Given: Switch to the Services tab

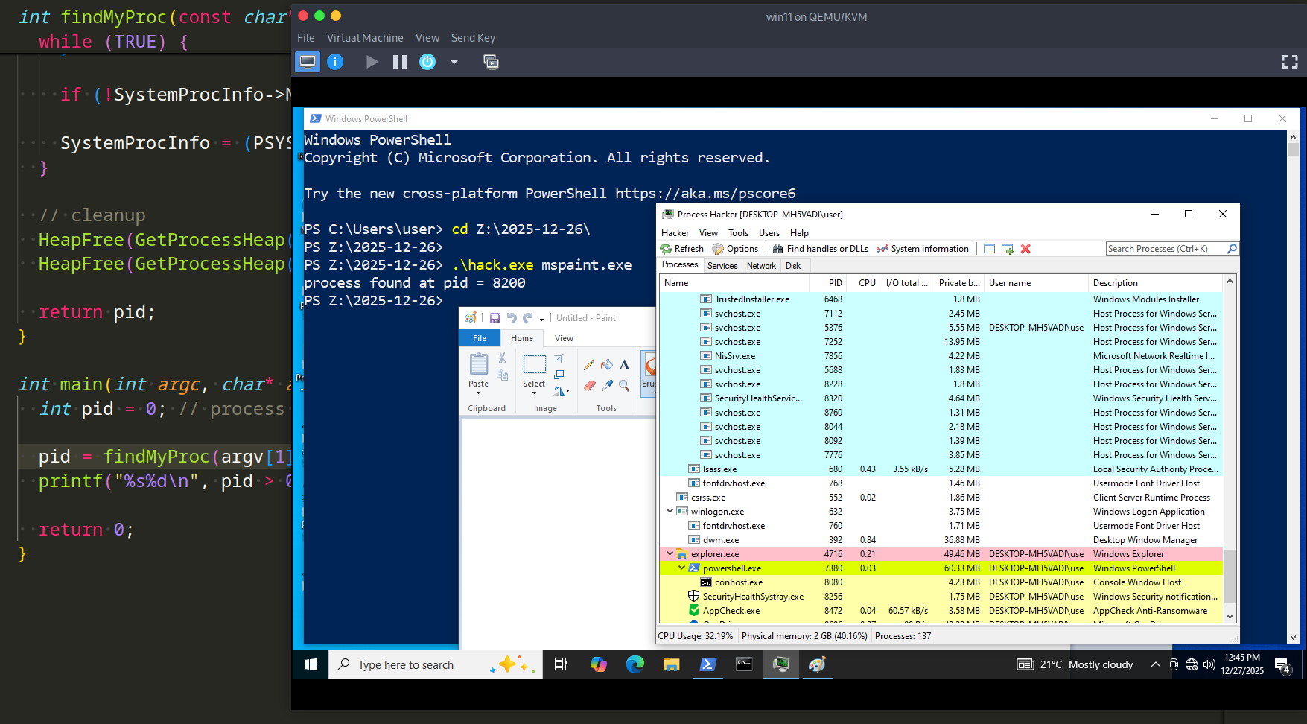Looking at the screenshot, I should 722,266.
